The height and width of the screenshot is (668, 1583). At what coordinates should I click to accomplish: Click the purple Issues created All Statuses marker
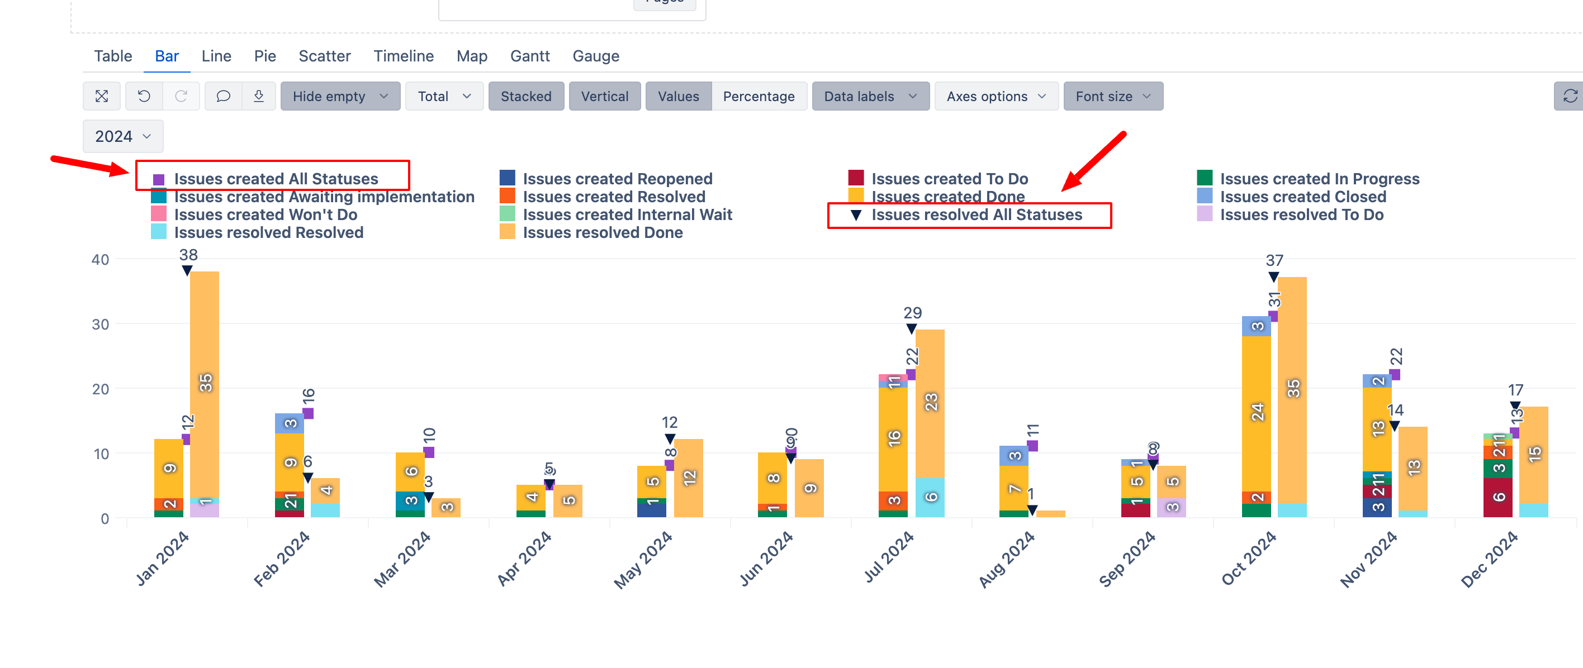pos(159,179)
